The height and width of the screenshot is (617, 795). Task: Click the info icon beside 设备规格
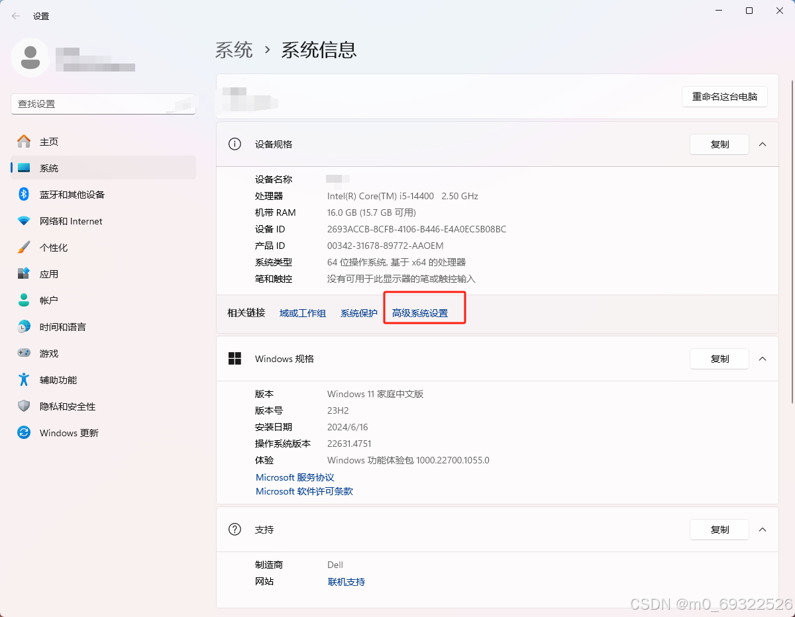235,144
